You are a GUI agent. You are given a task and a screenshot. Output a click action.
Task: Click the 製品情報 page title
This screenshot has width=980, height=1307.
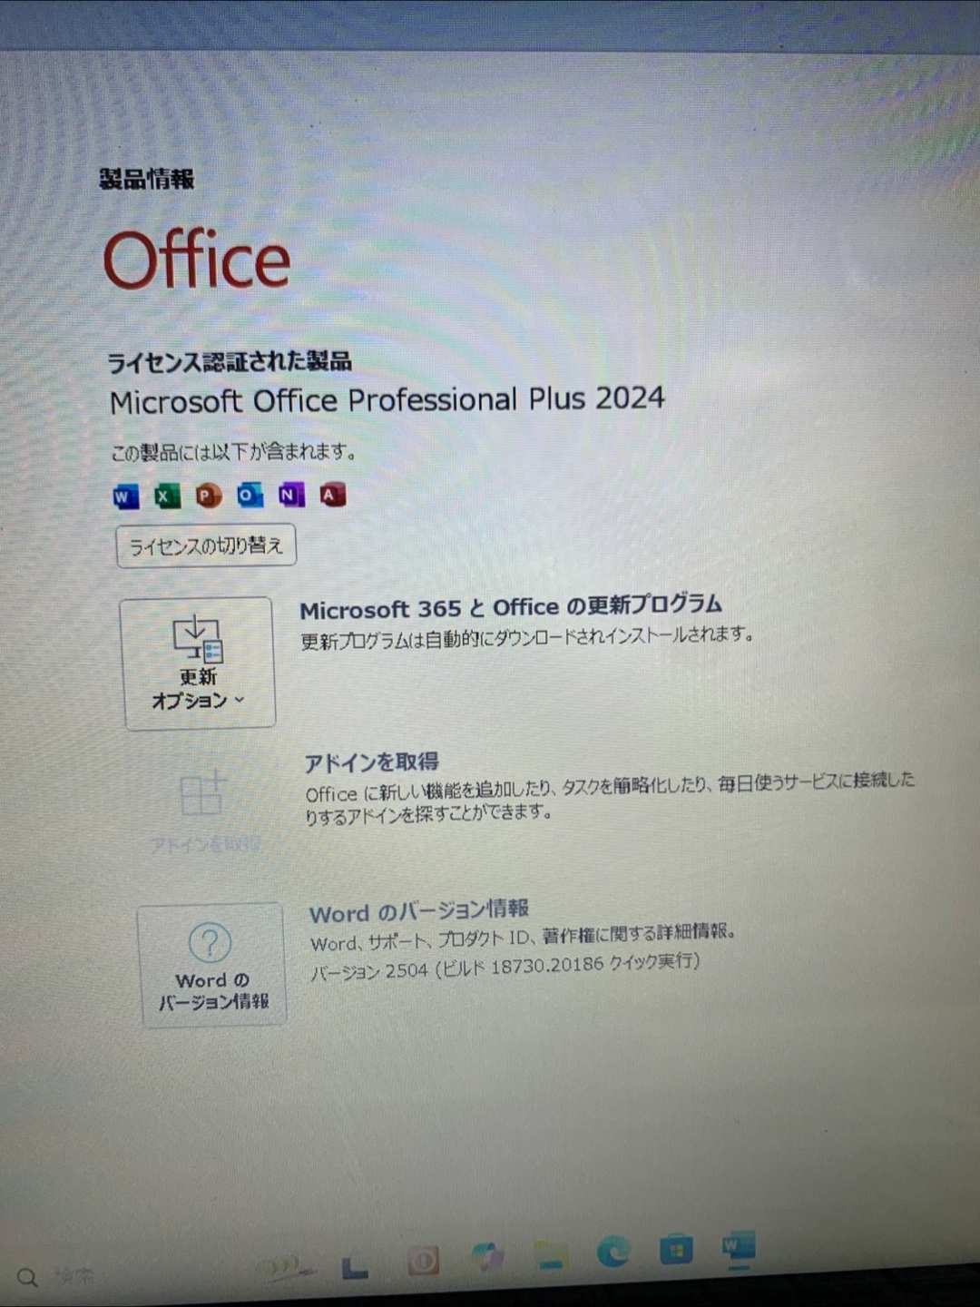(147, 179)
